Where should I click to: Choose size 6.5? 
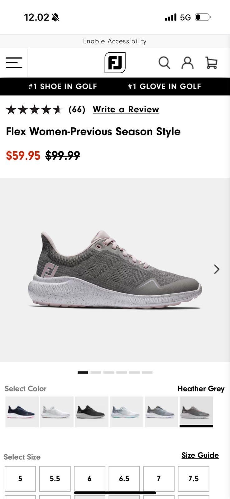tap(124, 479)
